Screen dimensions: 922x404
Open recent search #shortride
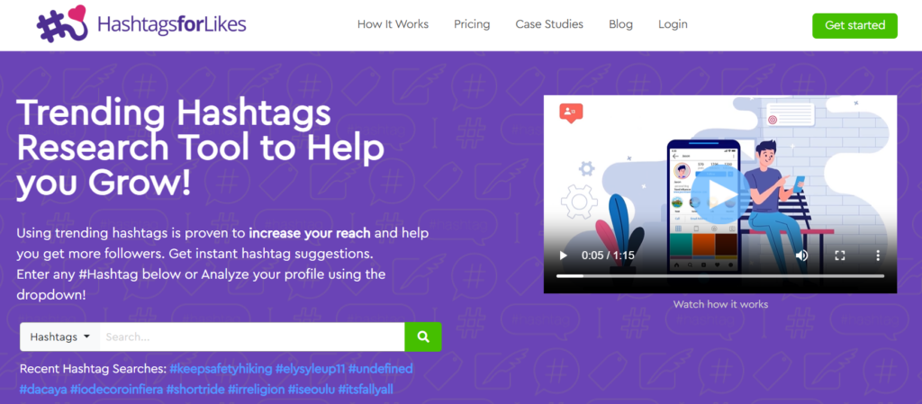[195, 390]
